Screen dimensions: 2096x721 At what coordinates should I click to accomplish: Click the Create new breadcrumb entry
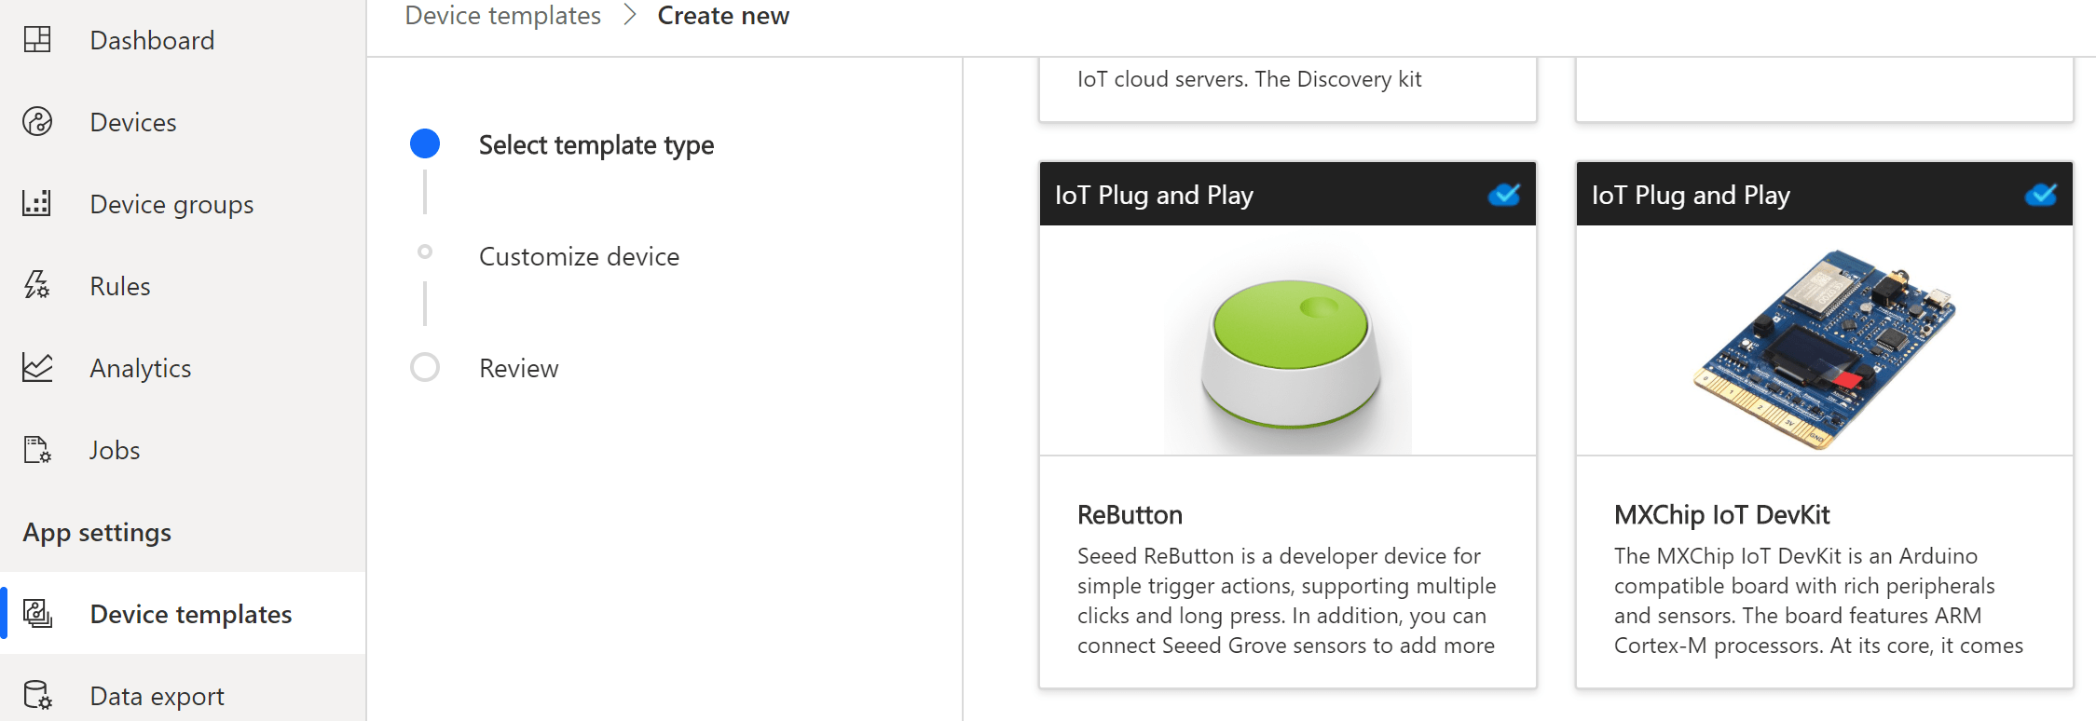click(723, 15)
